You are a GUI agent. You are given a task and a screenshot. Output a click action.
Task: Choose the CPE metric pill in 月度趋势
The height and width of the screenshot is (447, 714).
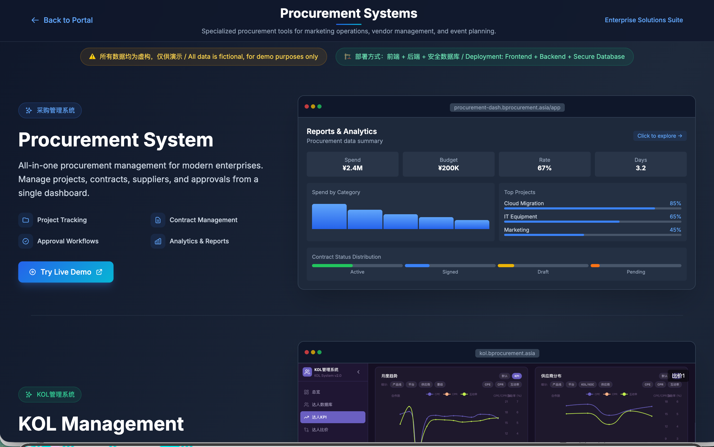tap(487, 385)
